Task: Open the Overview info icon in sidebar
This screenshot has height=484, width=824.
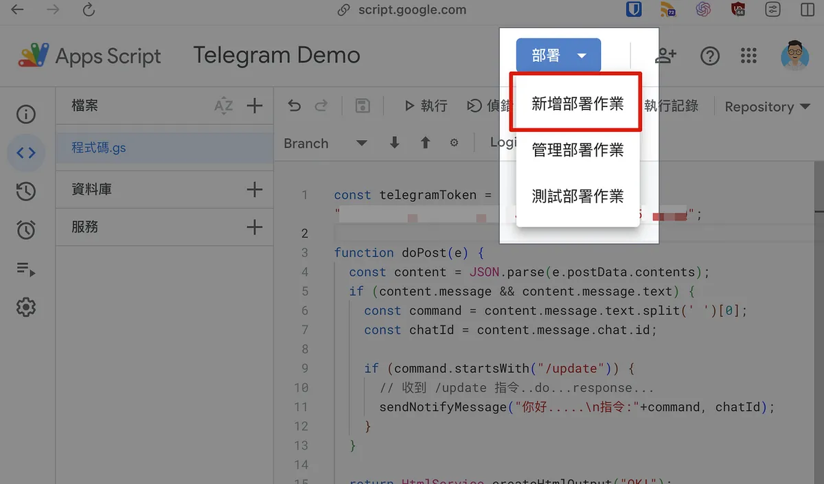Action: coord(26,114)
